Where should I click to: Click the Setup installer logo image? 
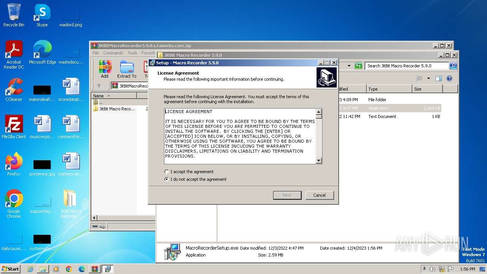(x=326, y=77)
